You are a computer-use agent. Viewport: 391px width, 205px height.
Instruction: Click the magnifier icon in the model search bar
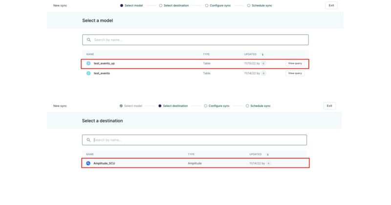(88, 40)
